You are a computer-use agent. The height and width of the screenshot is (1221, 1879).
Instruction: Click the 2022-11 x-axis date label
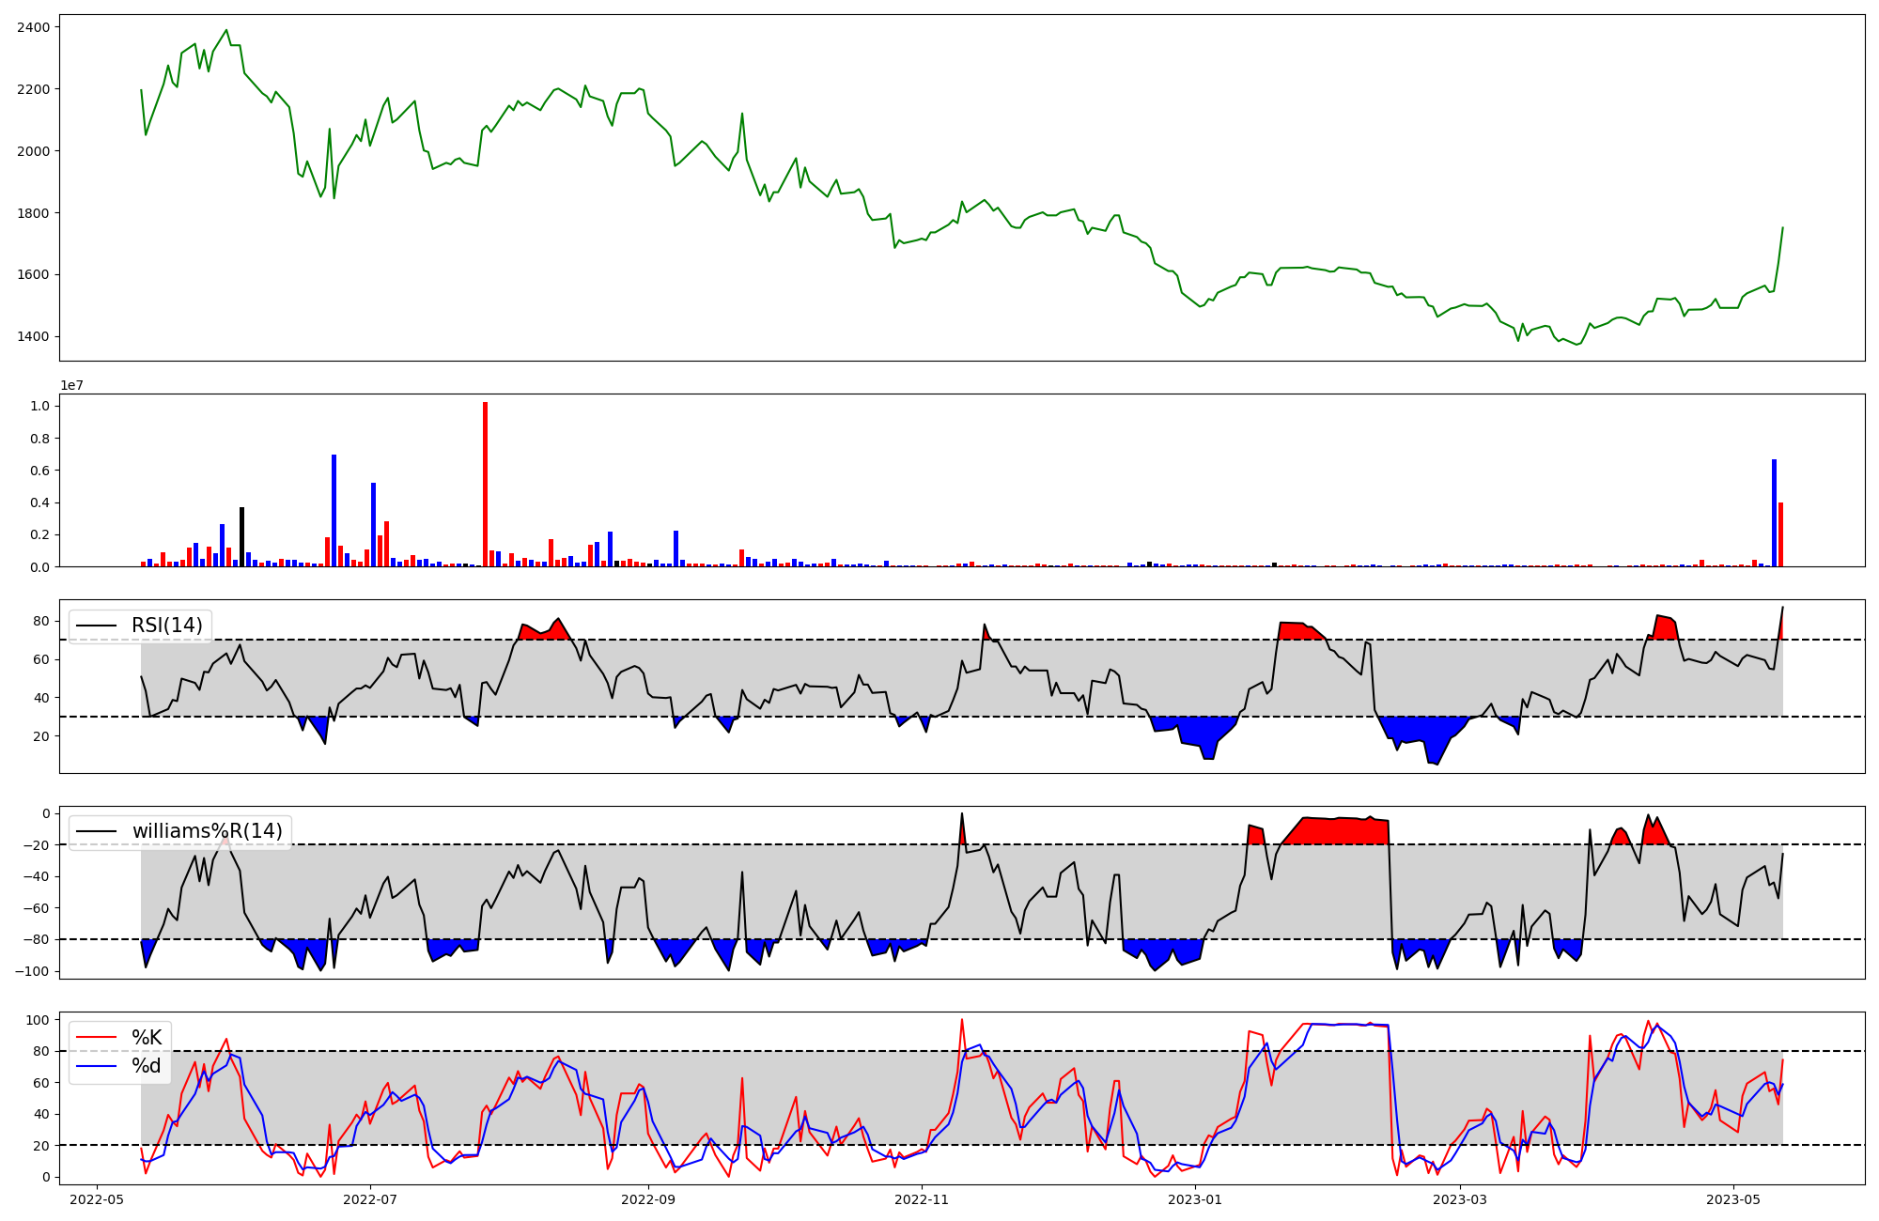[x=922, y=1199]
